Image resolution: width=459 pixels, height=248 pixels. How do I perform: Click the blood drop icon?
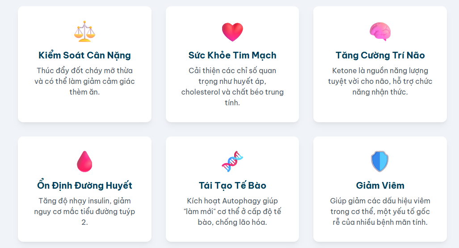(x=84, y=161)
